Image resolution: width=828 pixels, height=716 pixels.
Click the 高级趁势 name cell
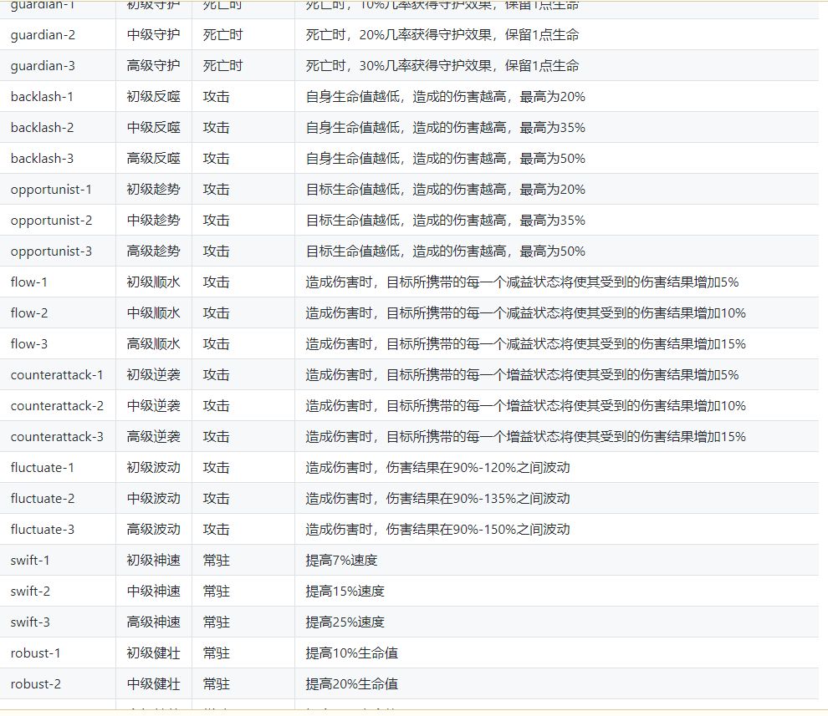(154, 251)
